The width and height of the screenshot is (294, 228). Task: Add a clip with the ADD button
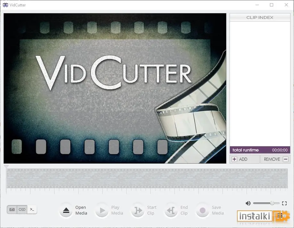(x=245, y=159)
